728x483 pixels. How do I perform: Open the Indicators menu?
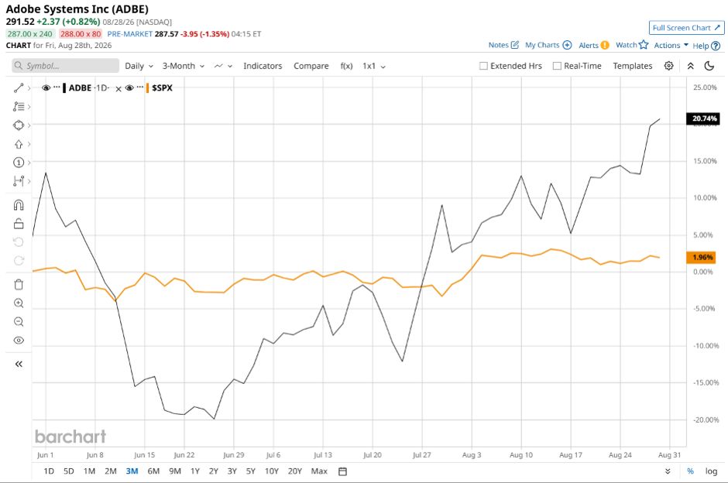pos(263,66)
